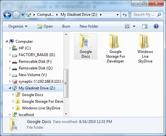This screenshot has height=136, width=166.
Task: Expand Google Storage For Deve tree node
Action: [x=13, y=101]
